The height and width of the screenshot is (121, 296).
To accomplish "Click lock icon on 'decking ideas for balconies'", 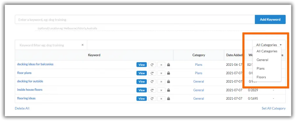I will tap(169, 65).
